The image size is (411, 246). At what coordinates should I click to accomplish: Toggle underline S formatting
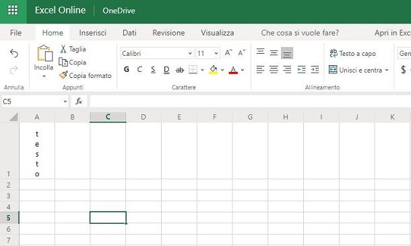tap(153, 69)
